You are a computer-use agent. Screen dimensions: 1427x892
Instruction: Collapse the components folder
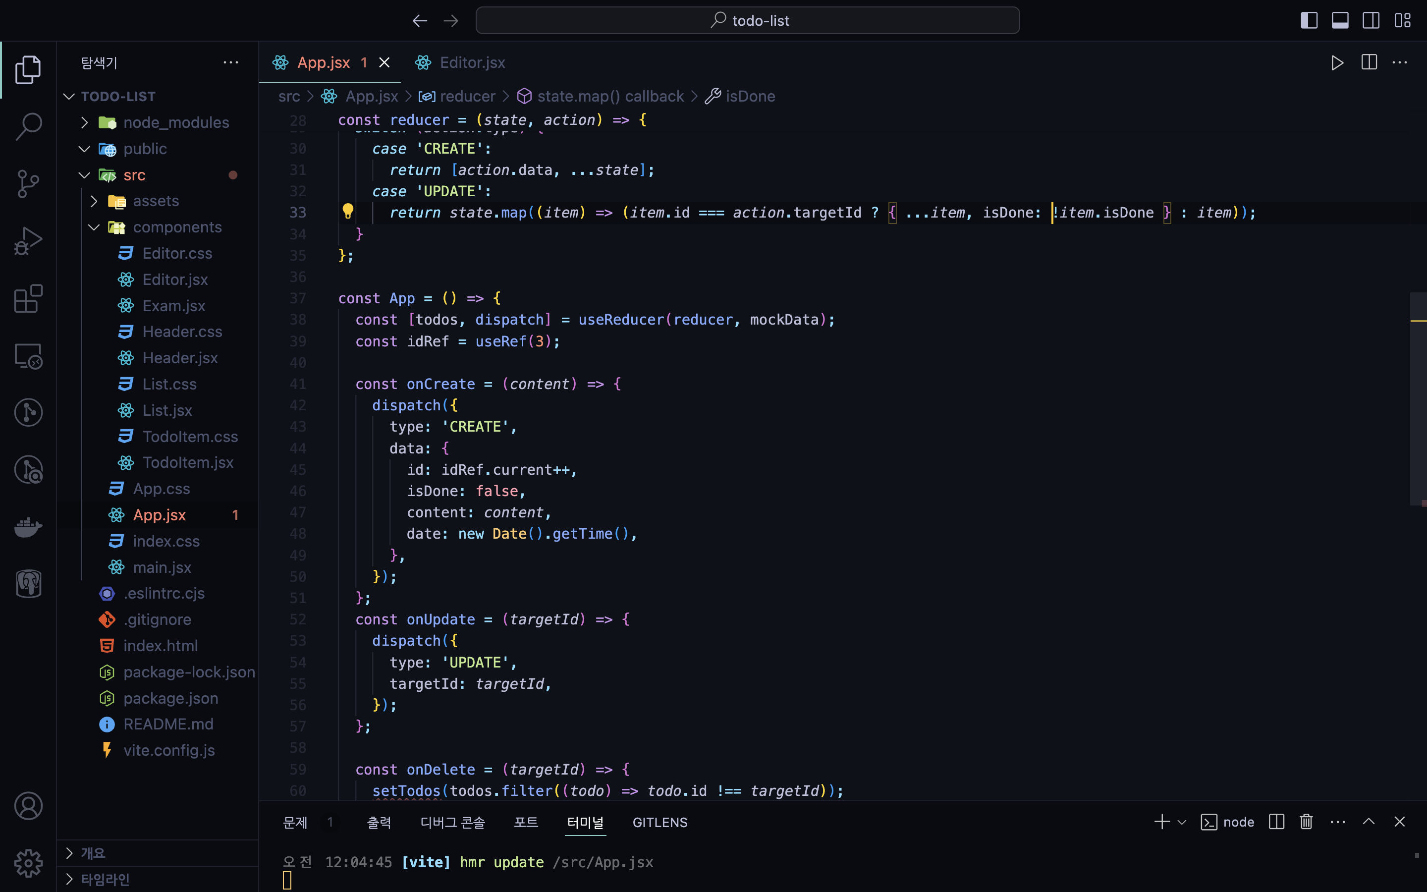pyautogui.click(x=177, y=227)
